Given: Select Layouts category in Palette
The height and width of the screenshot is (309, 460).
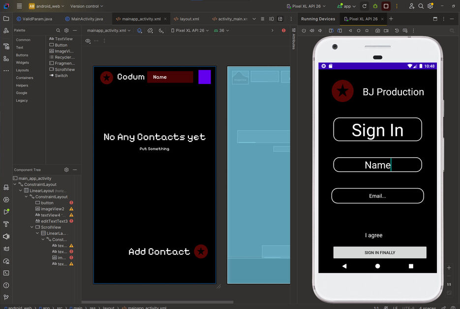Looking at the screenshot, I should (22, 70).
